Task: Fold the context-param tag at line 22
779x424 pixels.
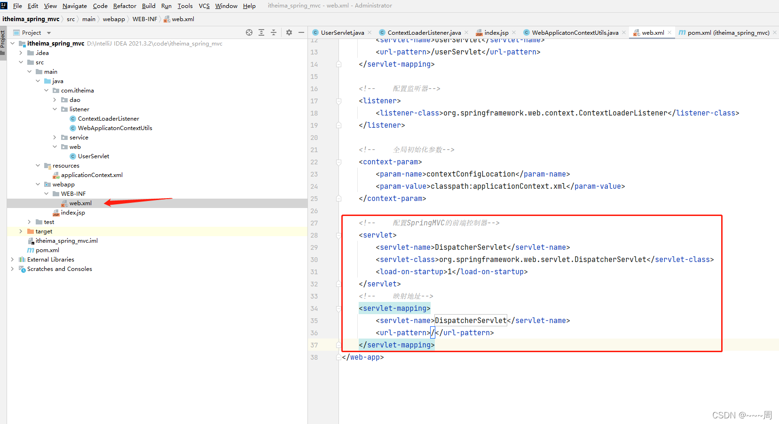Action: (338, 162)
